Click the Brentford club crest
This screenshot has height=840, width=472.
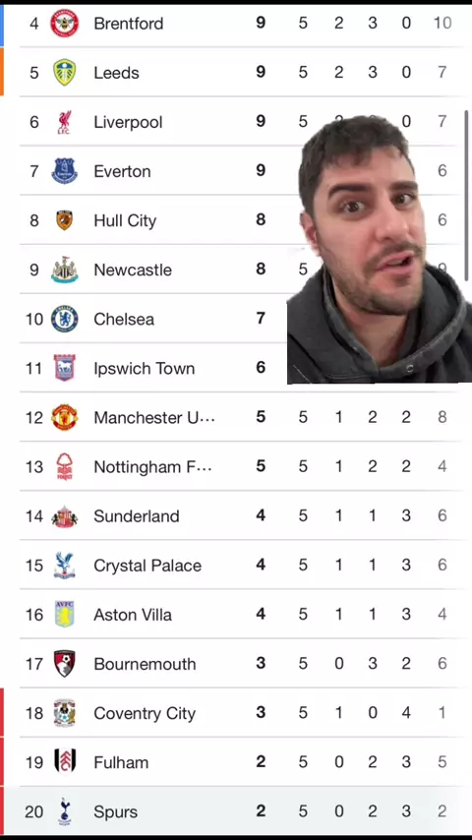(x=64, y=24)
